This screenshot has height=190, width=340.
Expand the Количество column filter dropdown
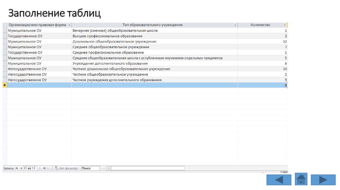click(285, 25)
